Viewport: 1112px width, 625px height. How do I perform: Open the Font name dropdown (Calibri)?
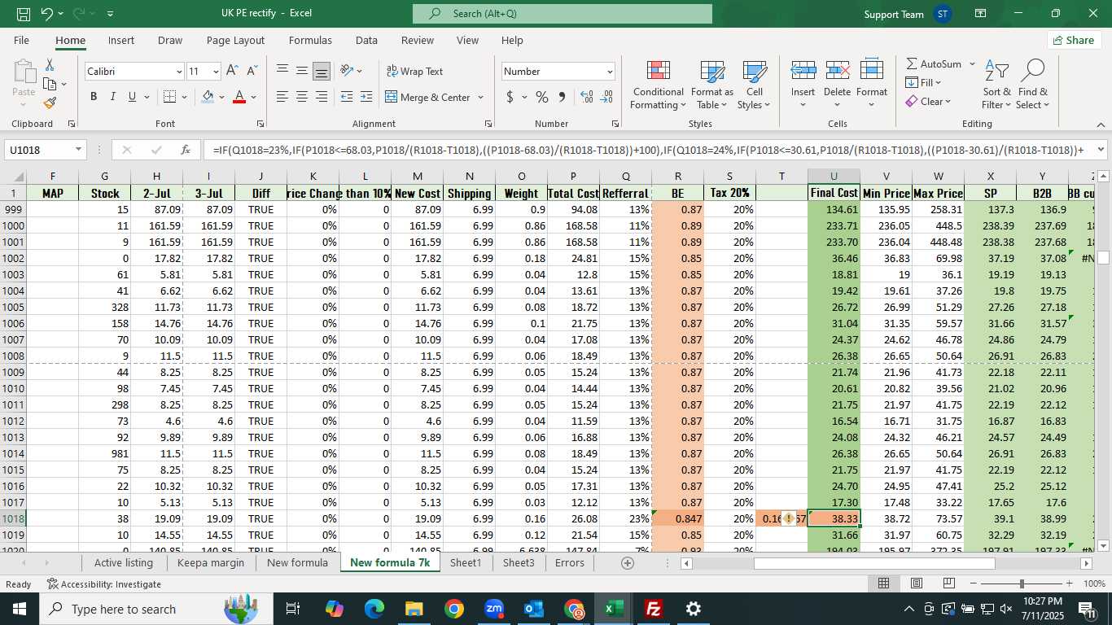(x=179, y=72)
